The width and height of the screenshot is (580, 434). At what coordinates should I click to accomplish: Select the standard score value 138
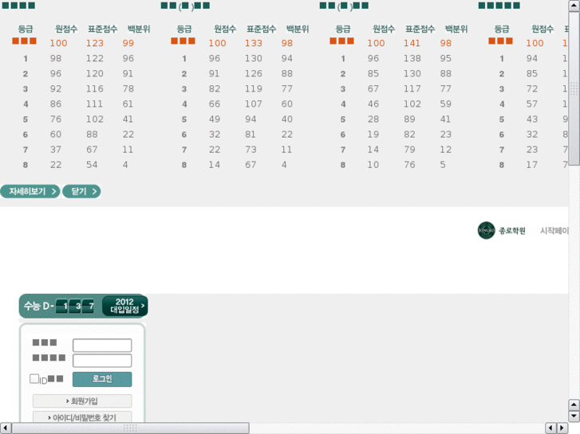coord(412,58)
